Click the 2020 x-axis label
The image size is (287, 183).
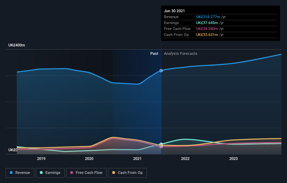89,159
